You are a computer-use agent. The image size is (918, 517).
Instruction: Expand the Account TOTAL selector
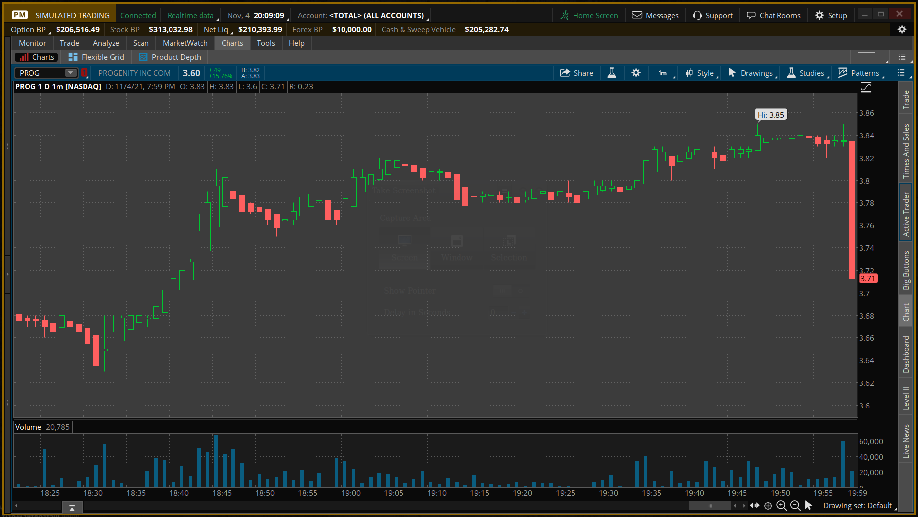click(x=363, y=16)
